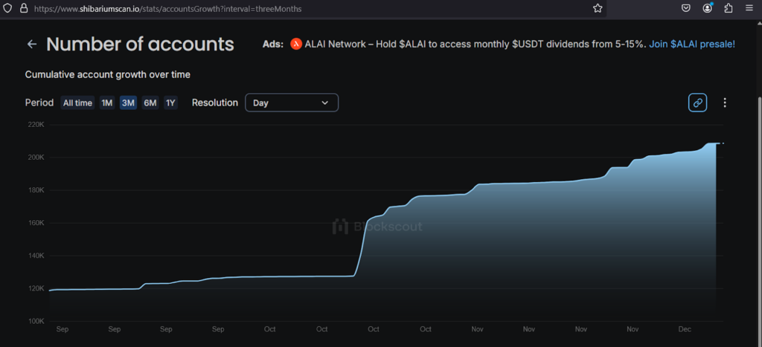Image resolution: width=762 pixels, height=347 pixels.
Task: Open the Firefox account icon
Action: [708, 7]
